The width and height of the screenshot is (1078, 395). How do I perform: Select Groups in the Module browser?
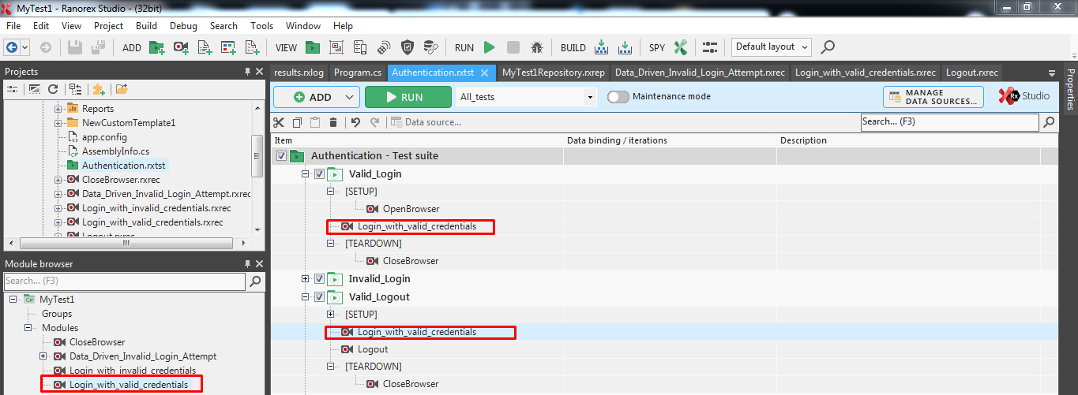[x=57, y=314]
